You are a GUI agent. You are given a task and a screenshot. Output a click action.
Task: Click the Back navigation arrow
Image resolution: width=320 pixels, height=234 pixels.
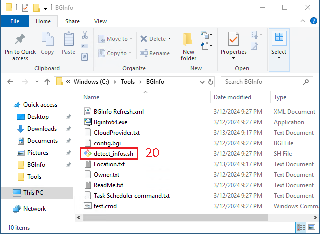10,82
